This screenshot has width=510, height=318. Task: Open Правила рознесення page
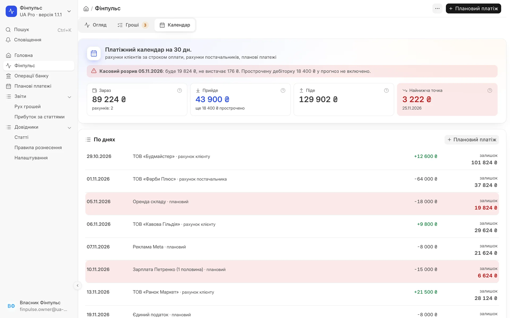39,148
